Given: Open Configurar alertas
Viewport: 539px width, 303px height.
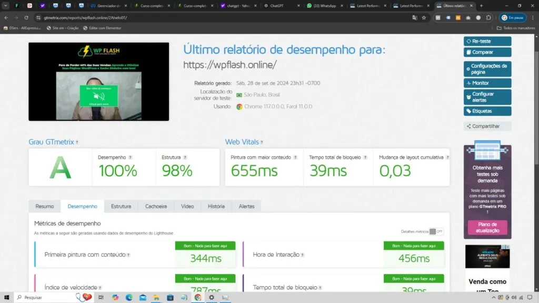Looking at the screenshot, I should (x=487, y=97).
